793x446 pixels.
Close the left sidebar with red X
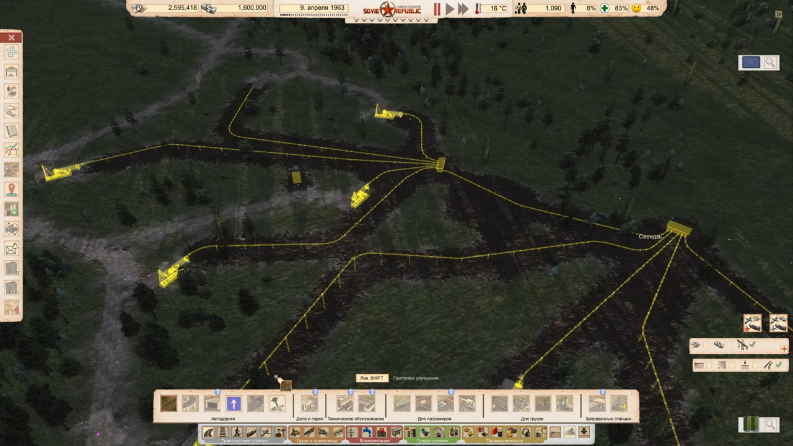[12, 38]
